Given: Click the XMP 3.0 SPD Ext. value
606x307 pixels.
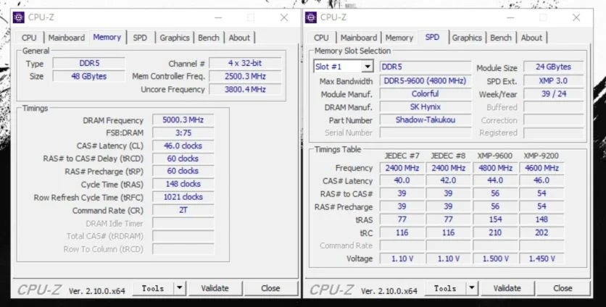Looking at the screenshot, I should (x=553, y=81).
